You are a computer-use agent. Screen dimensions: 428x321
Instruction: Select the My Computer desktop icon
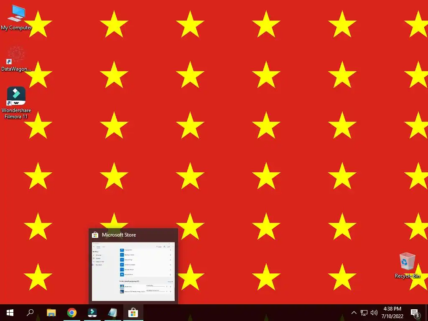(x=16, y=17)
